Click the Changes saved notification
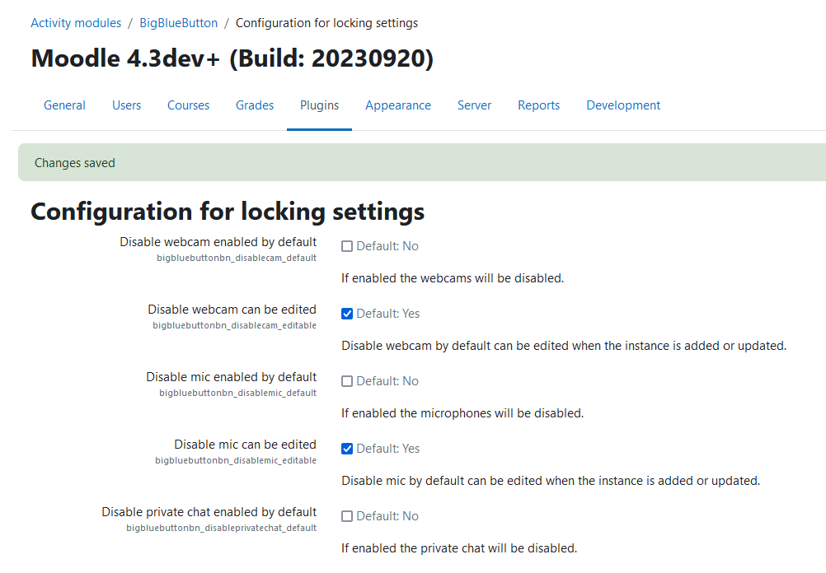 click(422, 162)
